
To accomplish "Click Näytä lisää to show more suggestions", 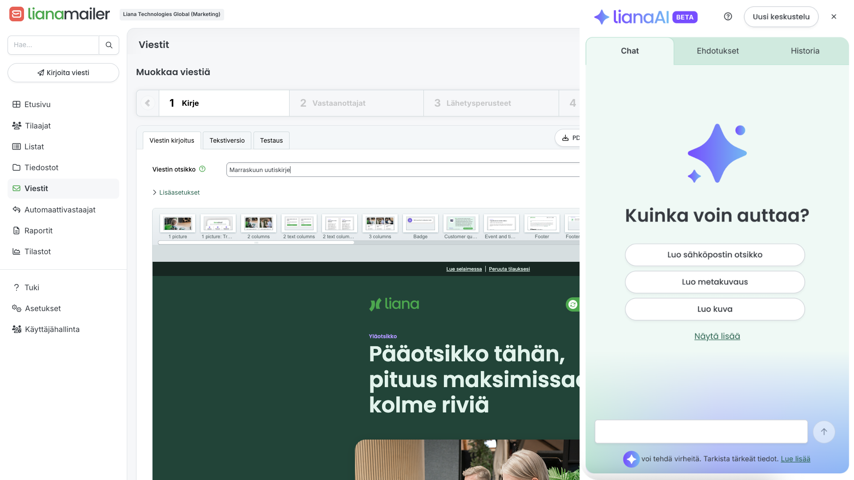I will pos(717,336).
